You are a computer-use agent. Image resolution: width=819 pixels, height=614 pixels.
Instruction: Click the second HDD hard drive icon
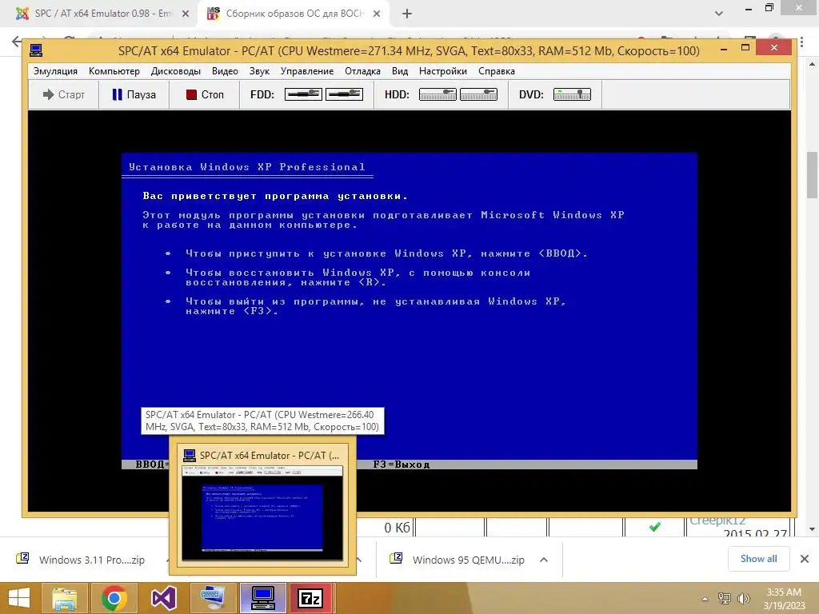coord(478,94)
